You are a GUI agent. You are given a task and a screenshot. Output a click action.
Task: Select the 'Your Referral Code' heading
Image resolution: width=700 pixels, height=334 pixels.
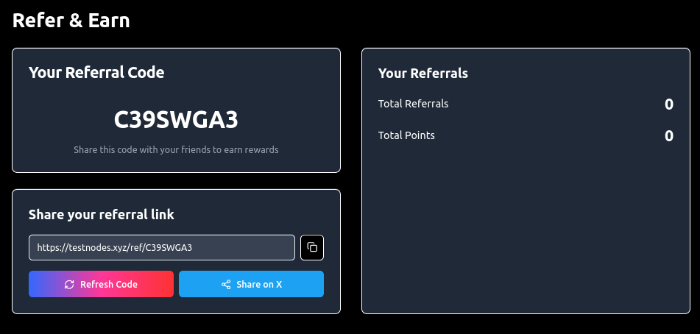(96, 72)
